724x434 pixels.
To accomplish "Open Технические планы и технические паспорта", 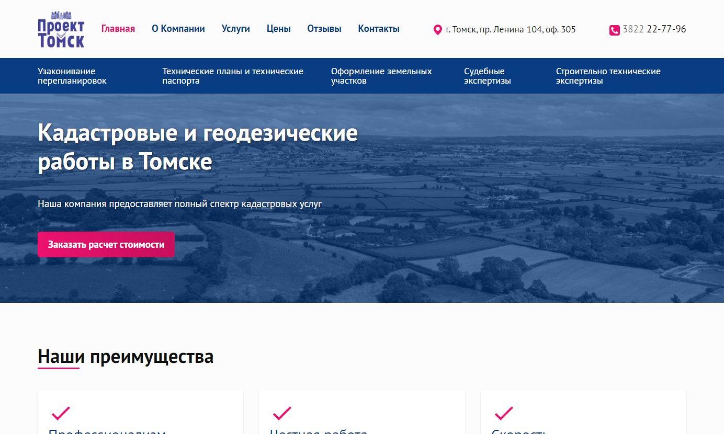I will (x=232, y=76).
